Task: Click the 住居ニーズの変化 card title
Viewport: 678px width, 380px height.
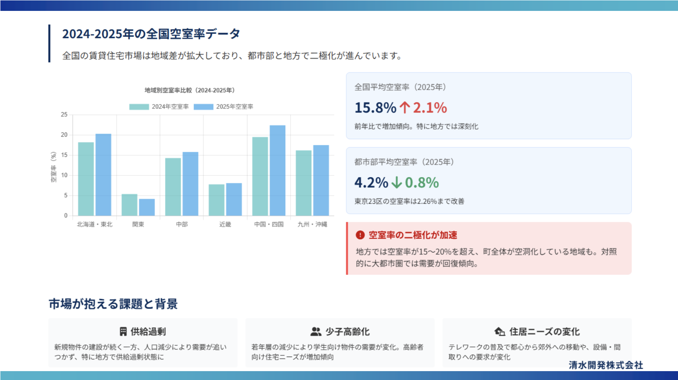Action: tap(544, 332)
